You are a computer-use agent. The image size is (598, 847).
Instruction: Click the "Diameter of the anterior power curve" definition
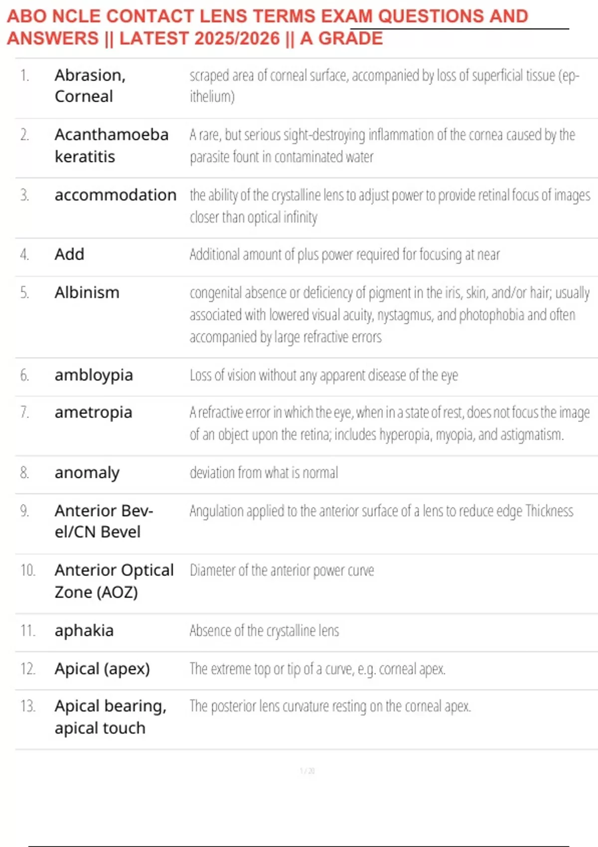282,570
